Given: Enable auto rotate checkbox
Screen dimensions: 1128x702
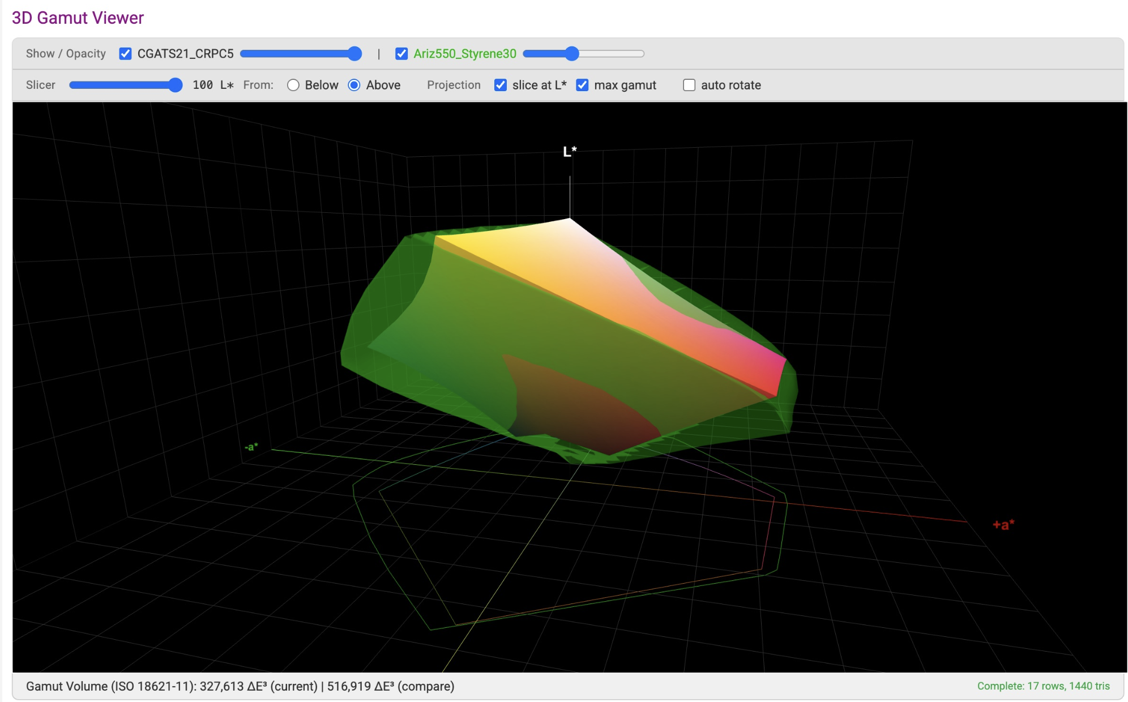Looking at the screenshot, I should click(x=689, y=85).
